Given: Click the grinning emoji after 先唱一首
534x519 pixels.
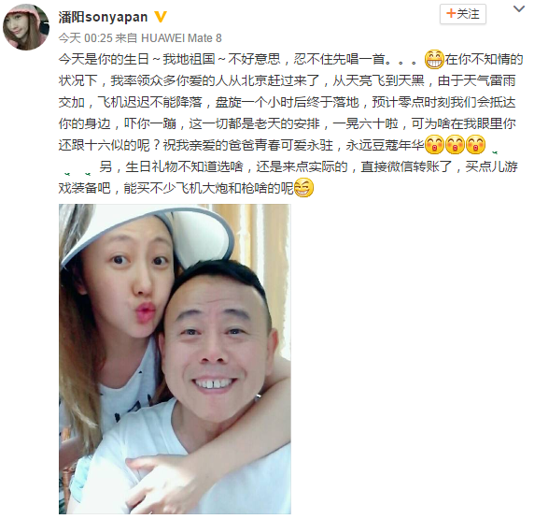Looking at the screenshot, I should click(434, 59).
